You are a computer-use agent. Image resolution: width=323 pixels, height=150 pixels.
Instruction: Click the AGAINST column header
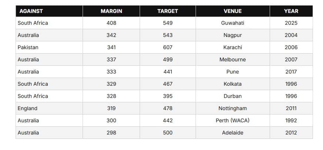tap(31, 11)
